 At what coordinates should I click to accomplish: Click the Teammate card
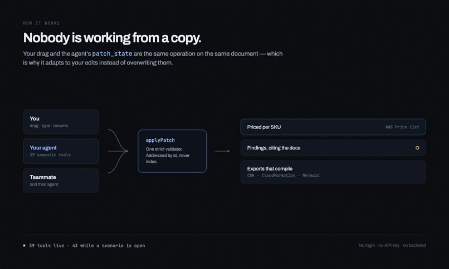click(x=61, y=181)
